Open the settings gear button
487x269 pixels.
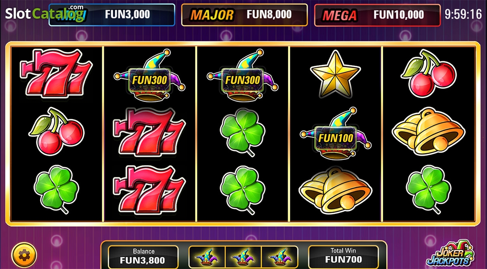24,255
